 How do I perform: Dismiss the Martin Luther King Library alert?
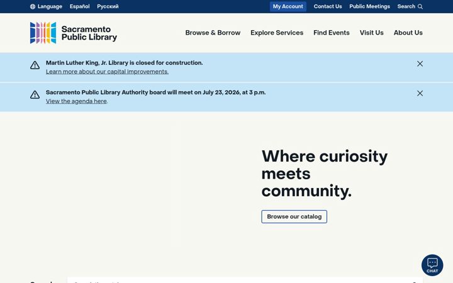tap(420, 64)
